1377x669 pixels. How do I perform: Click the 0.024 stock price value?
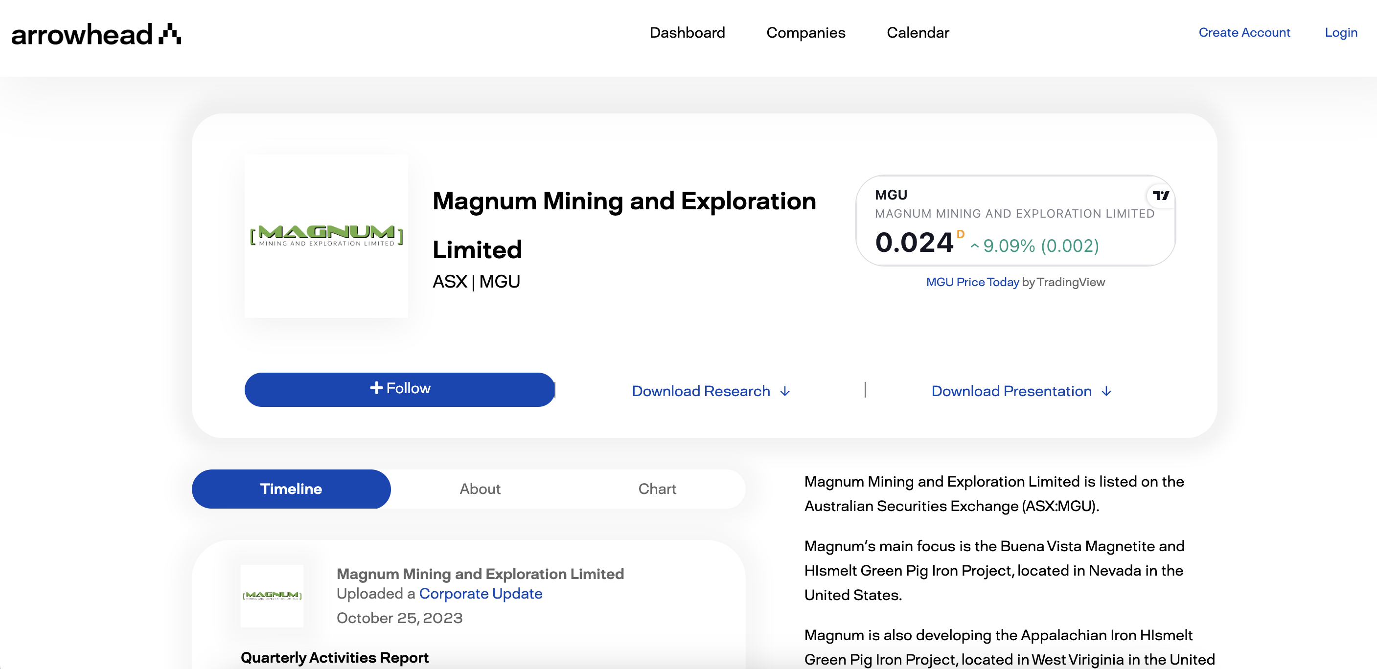pos(914,243)
